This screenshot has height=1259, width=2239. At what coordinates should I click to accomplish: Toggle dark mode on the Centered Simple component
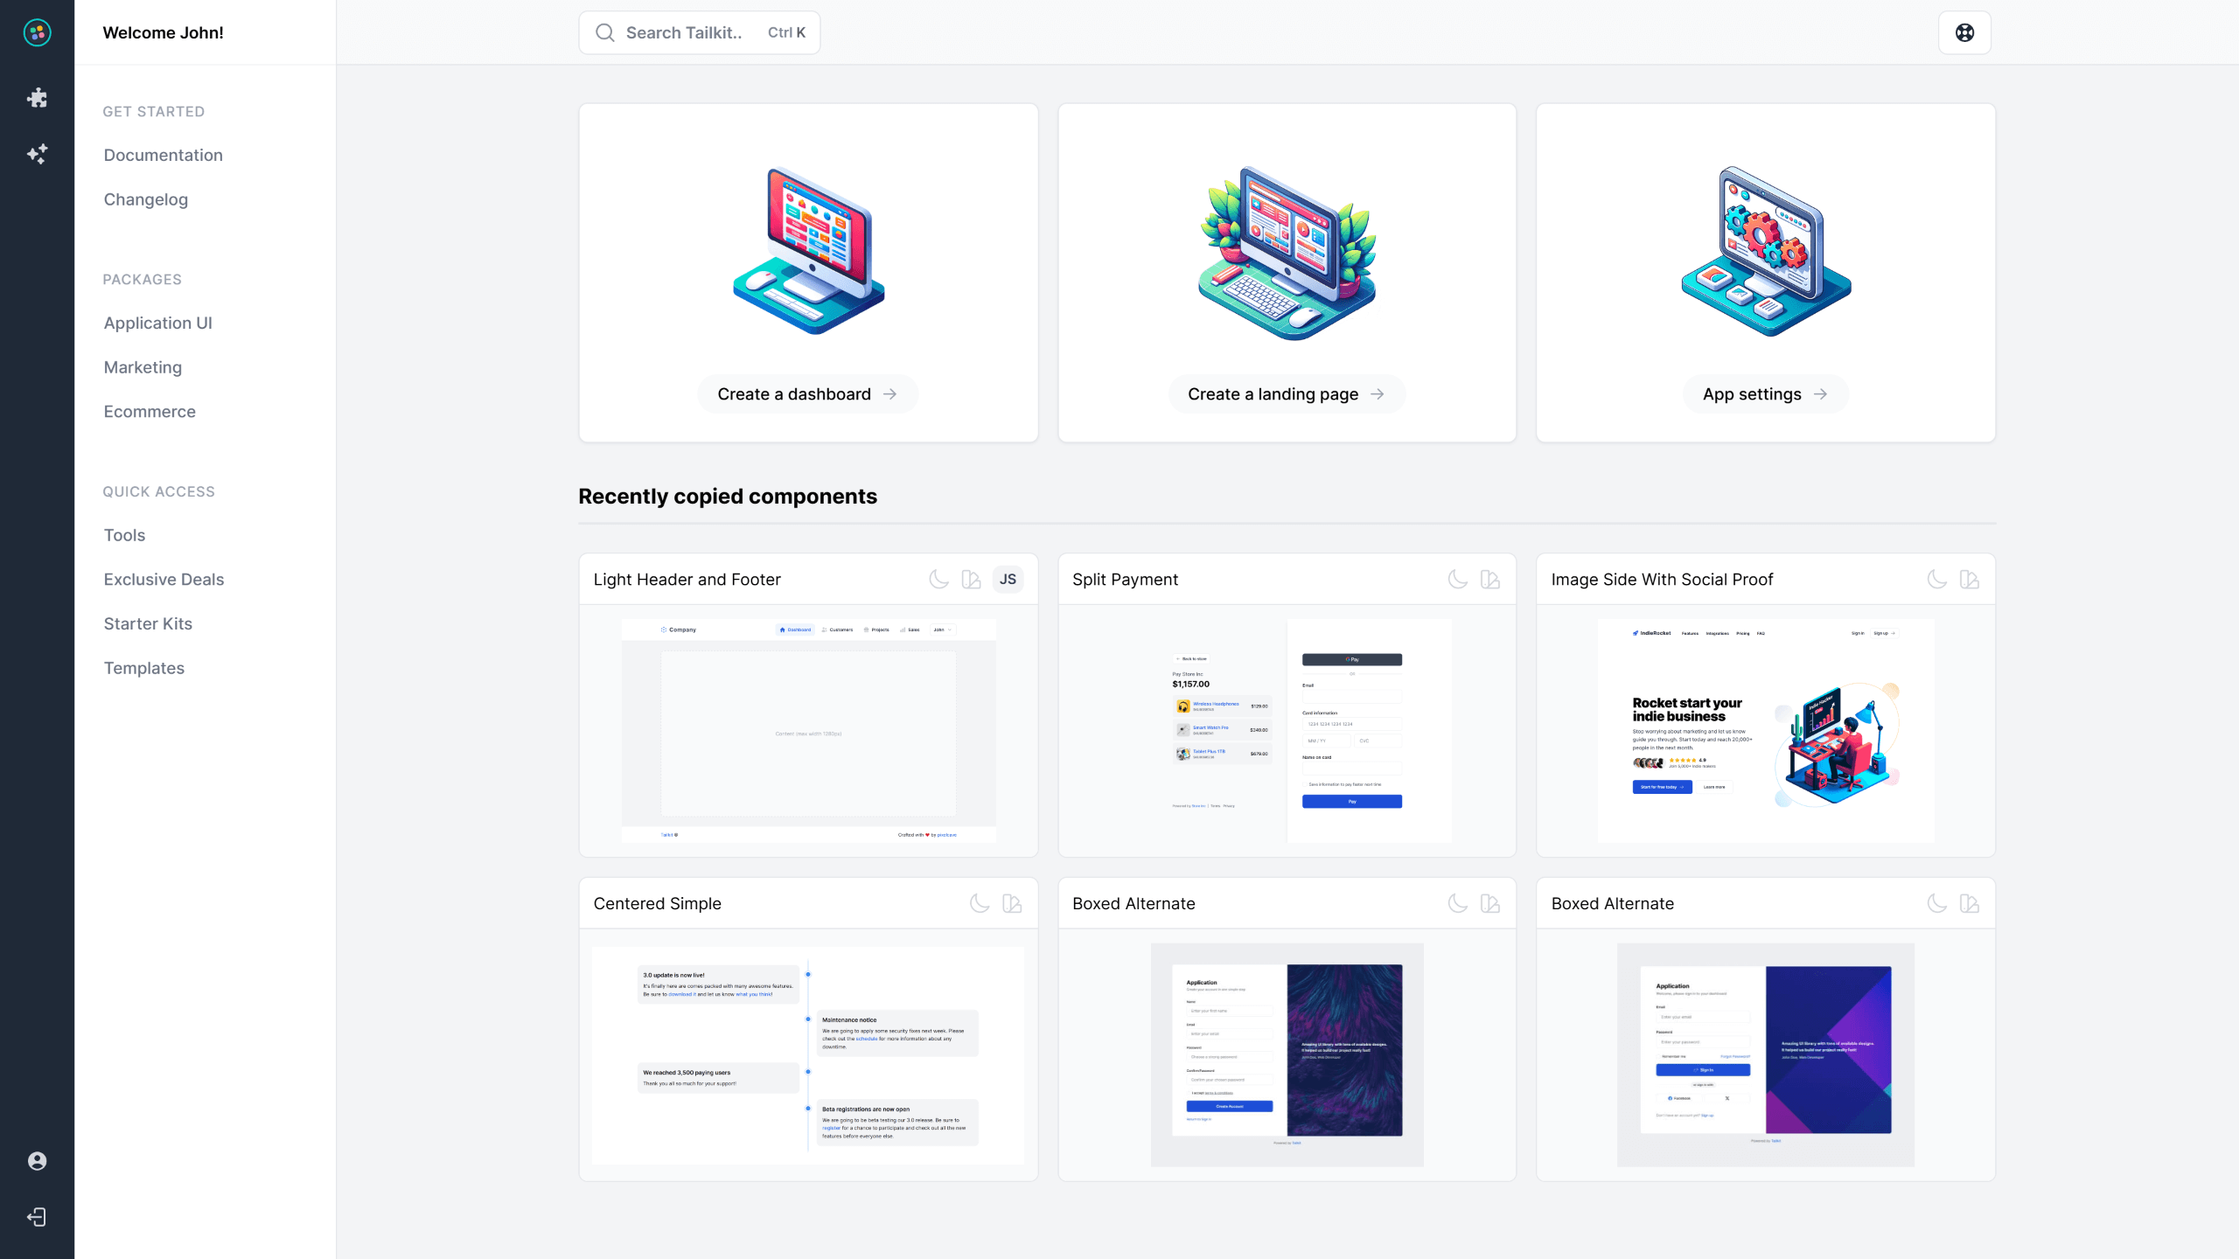tap(980, 903)
